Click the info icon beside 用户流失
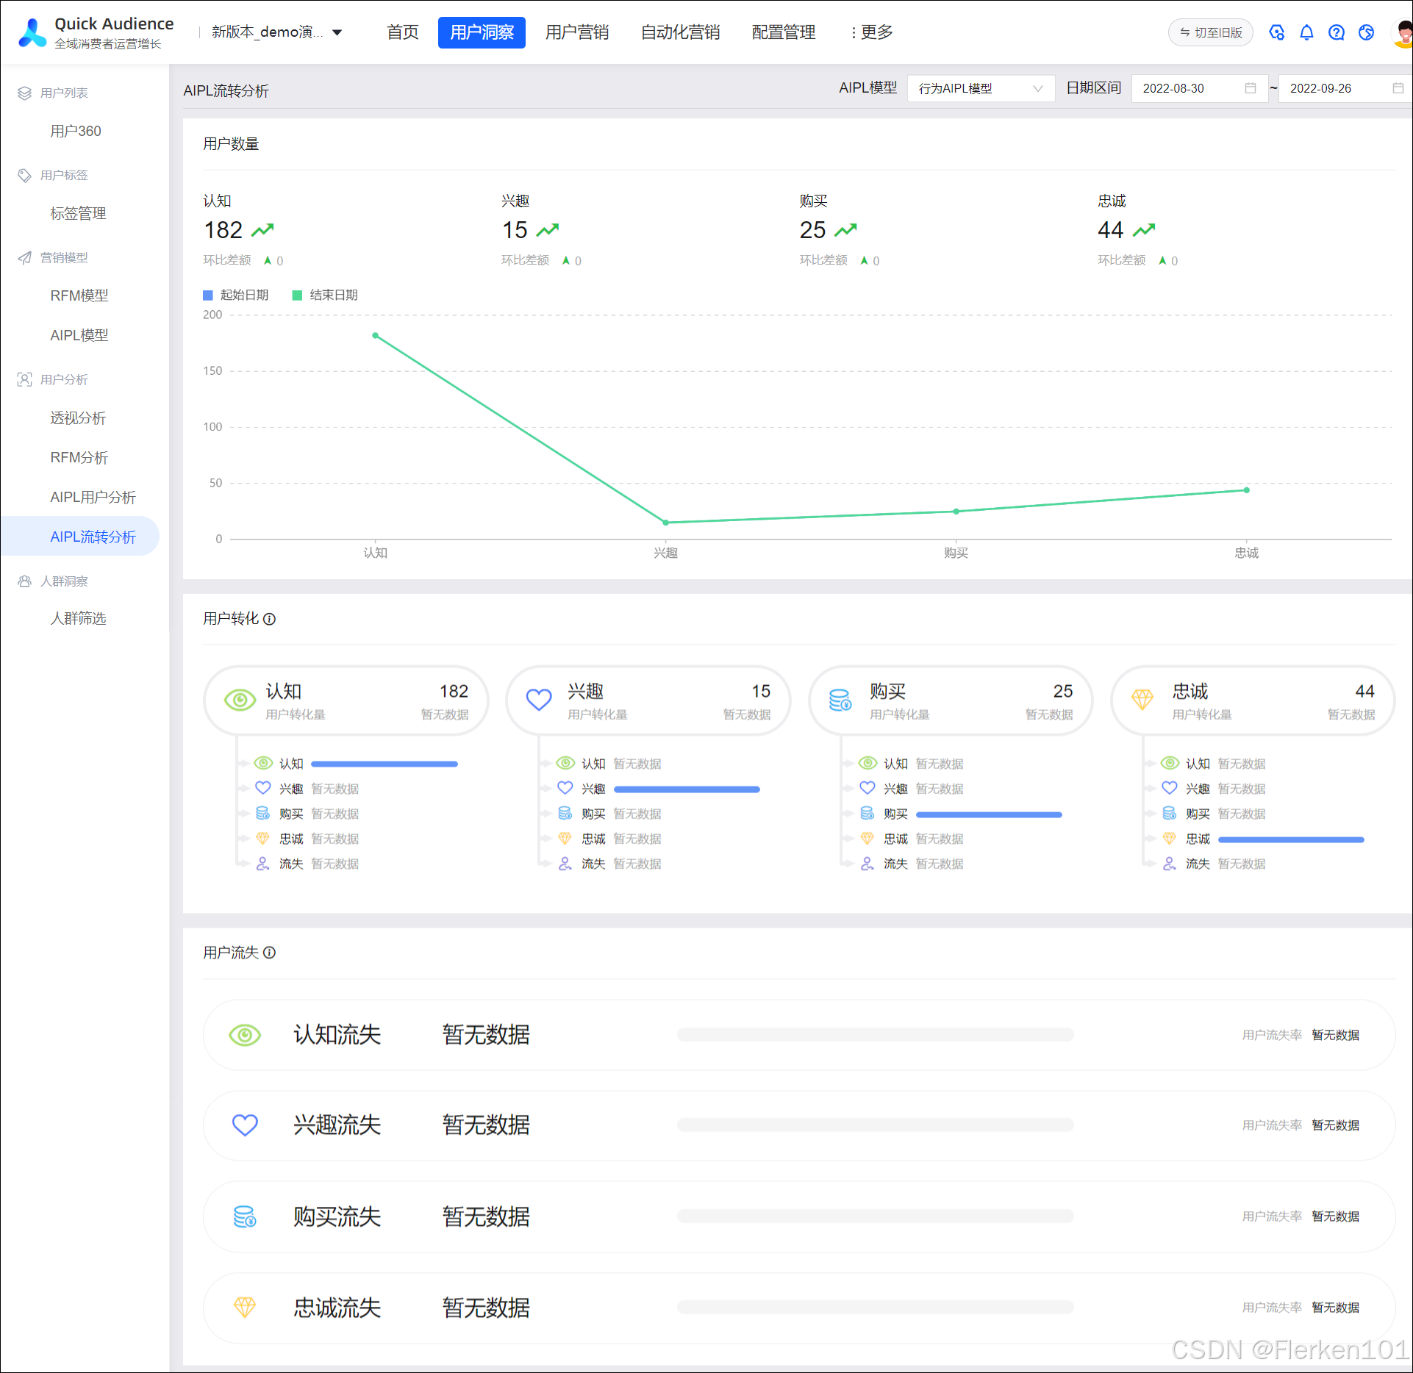 [270, 953]
